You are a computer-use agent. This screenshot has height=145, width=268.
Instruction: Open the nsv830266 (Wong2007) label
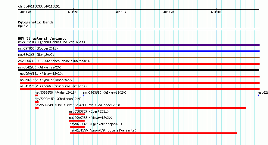tap(36, 55)
